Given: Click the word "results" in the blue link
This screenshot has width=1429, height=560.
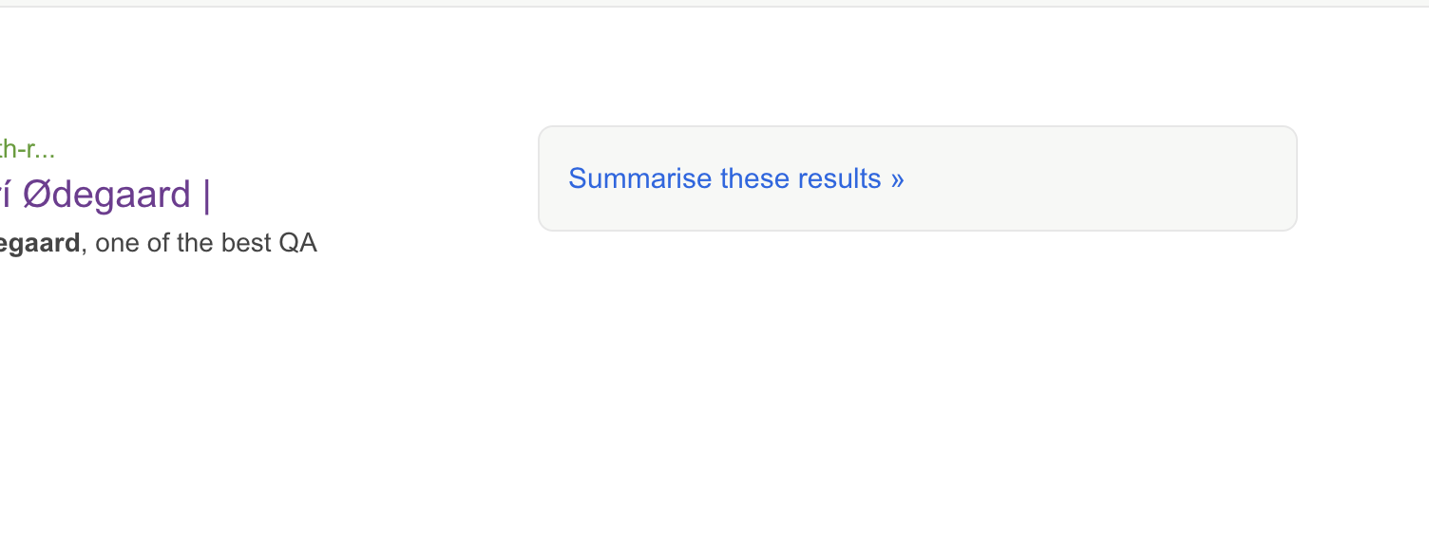Looking at the screenshot, I should tap(838, 178).
